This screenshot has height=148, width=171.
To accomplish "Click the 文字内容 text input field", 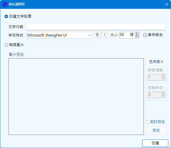I will [x=96, y=27].
